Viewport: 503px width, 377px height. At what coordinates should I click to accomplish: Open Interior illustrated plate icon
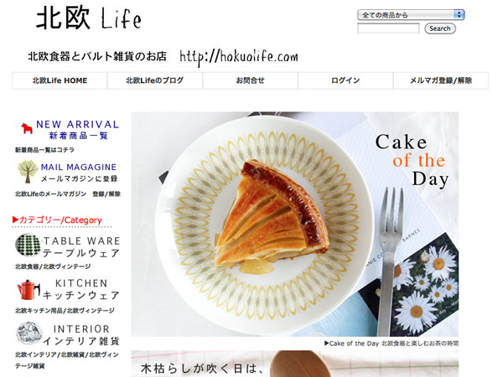[29, 333]
